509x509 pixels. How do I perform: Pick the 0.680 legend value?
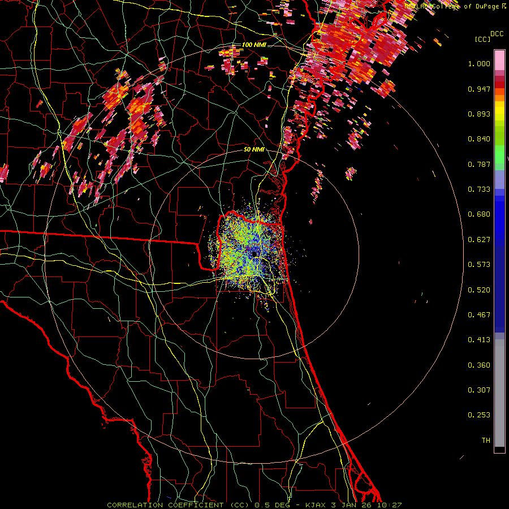[x=479, y=214]
